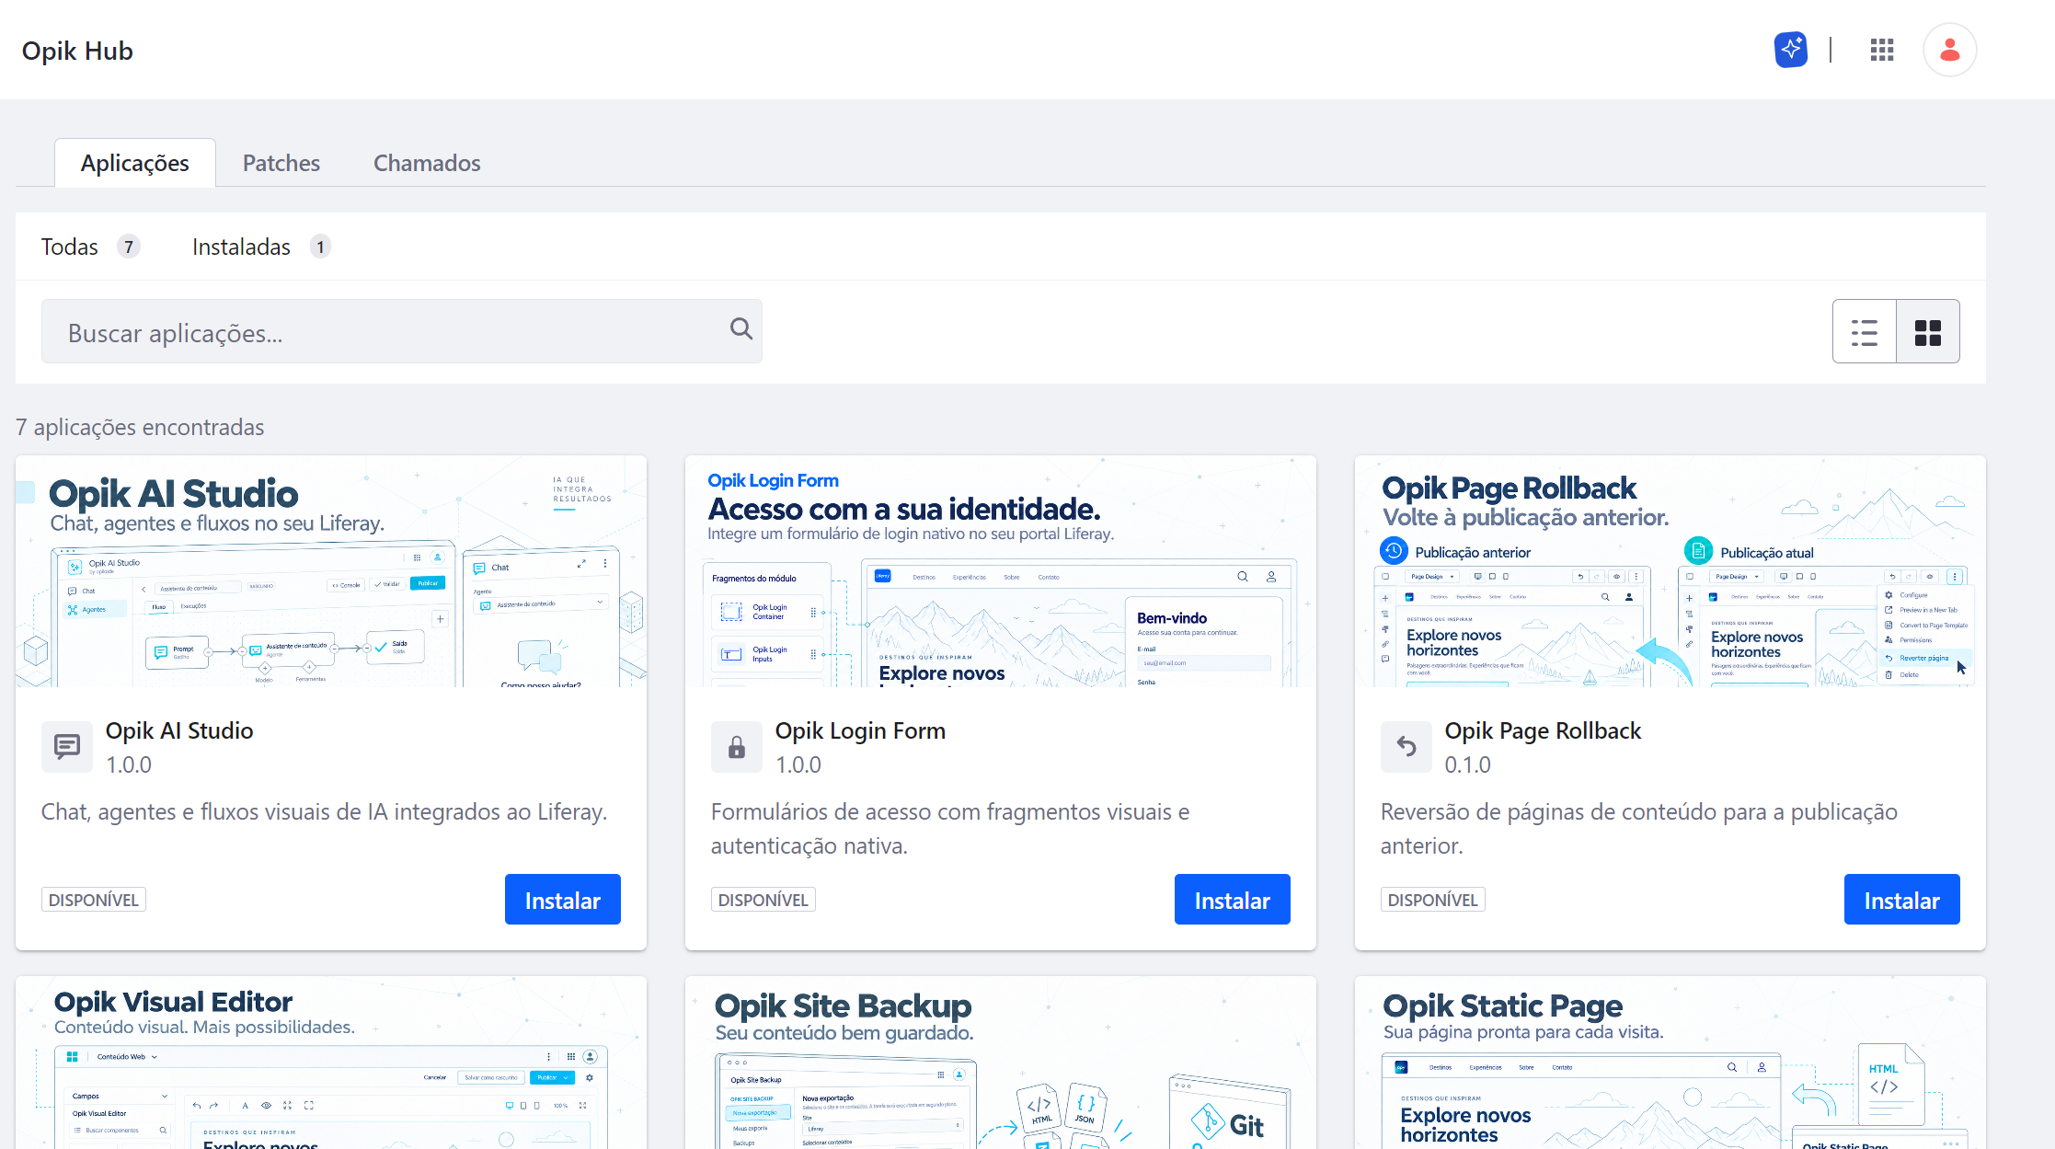
Task: Click the Opik Page Rollback card title
Action: click(1543, 730)
